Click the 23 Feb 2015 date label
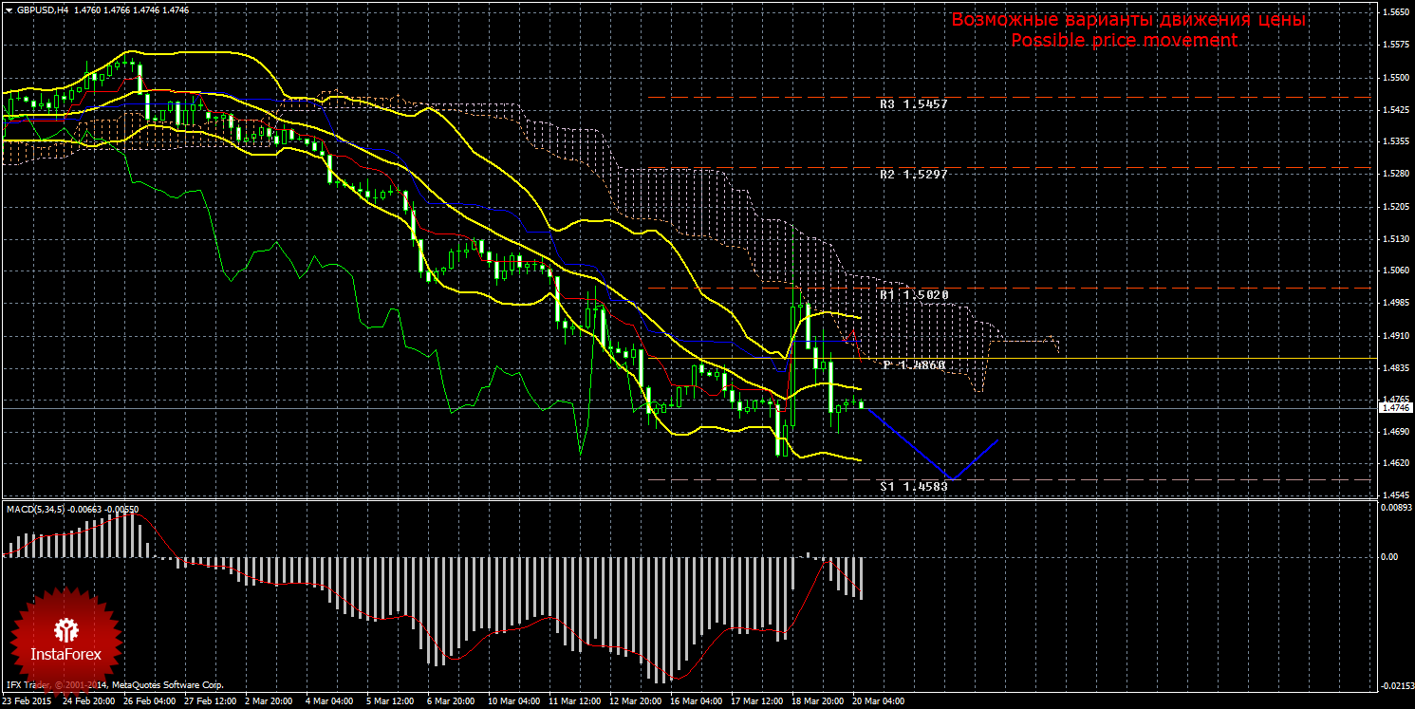Screen dimensions: 1415x709 pos(28,701)
